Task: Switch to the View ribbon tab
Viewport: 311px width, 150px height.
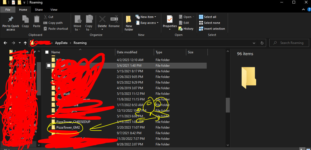Action: click(54, 10)
